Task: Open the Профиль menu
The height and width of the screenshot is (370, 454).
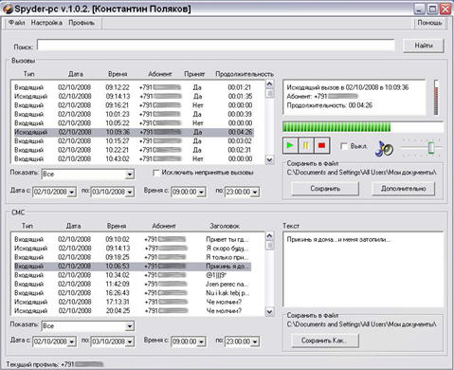Action: pyautogui.click(x=82, y=23)
